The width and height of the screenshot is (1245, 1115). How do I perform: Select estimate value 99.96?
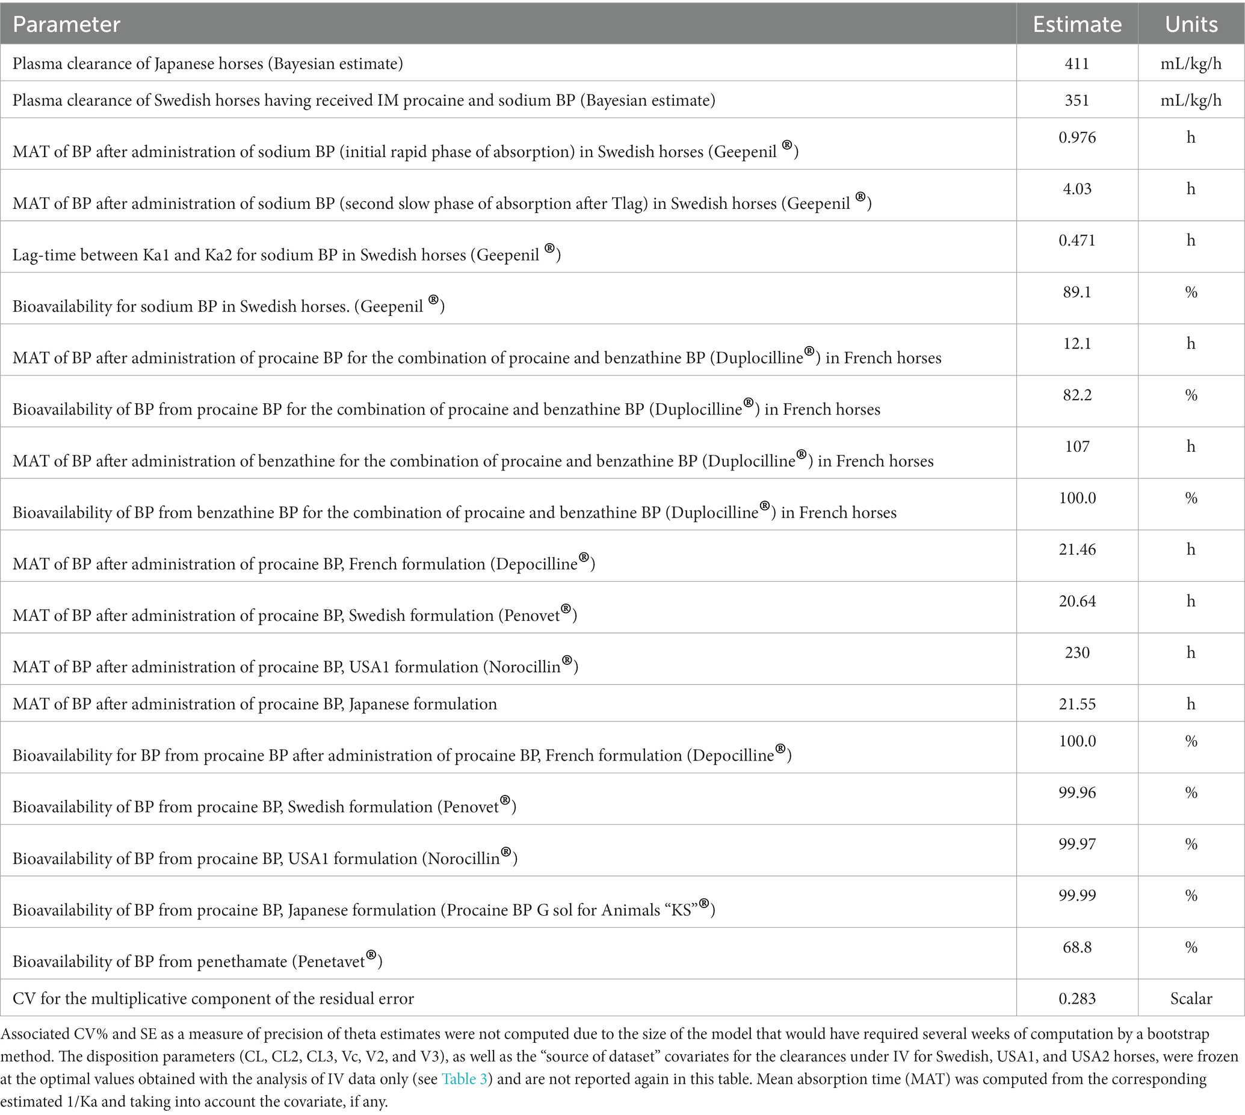[1077, 792]
